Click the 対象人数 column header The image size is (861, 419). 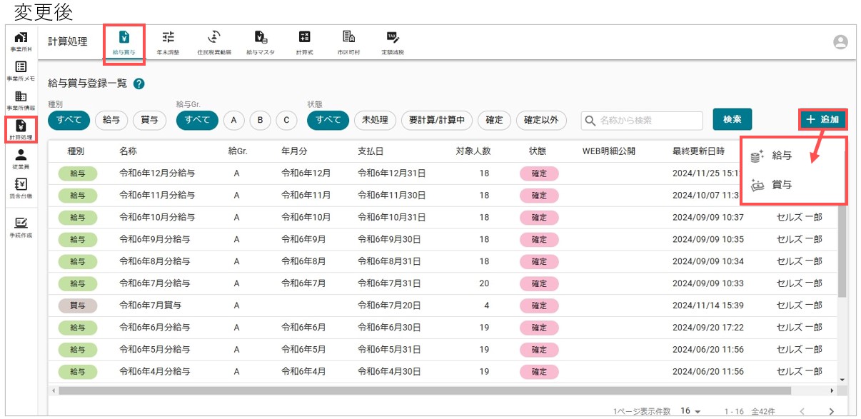473,151
